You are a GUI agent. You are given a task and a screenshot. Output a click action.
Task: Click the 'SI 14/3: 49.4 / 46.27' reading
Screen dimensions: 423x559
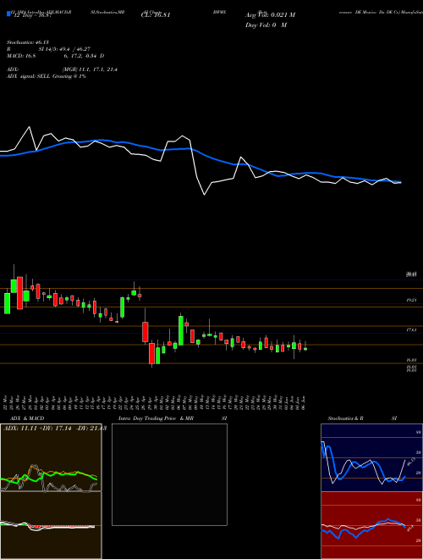point(66,49)
